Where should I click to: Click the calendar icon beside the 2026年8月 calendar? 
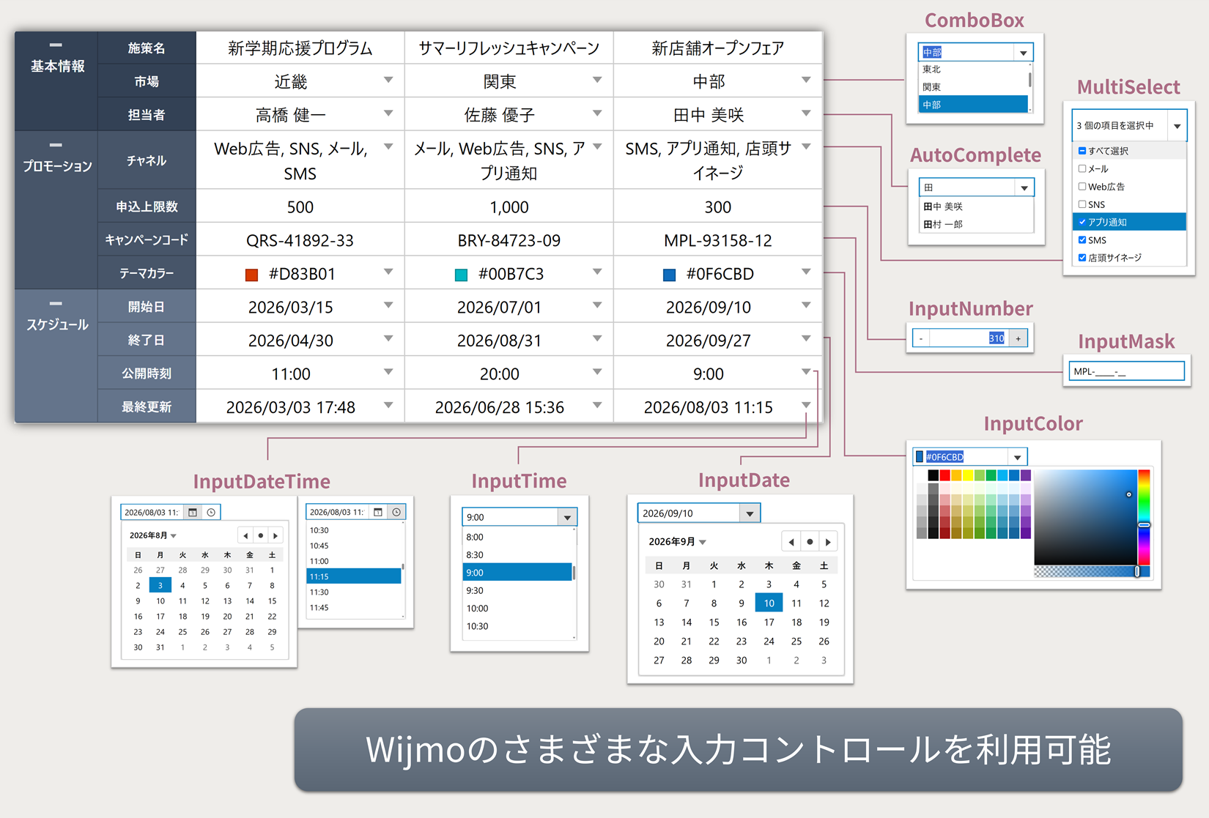[x=193, y=513]
